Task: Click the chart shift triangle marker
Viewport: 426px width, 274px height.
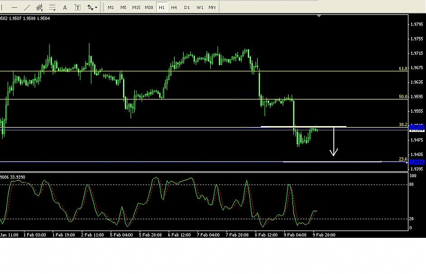Action: click(x=319, y=16)
